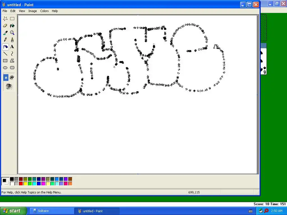Viewport: 287px width, 215px height.
Task: Select the Brush tool
Action: pyautogui.click(x=12, y=40)
